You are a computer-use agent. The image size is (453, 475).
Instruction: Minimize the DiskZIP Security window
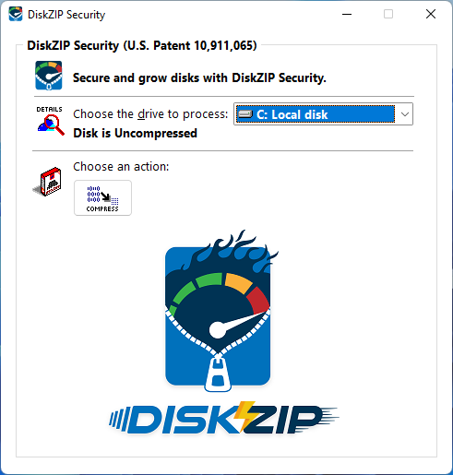(347, 14)
